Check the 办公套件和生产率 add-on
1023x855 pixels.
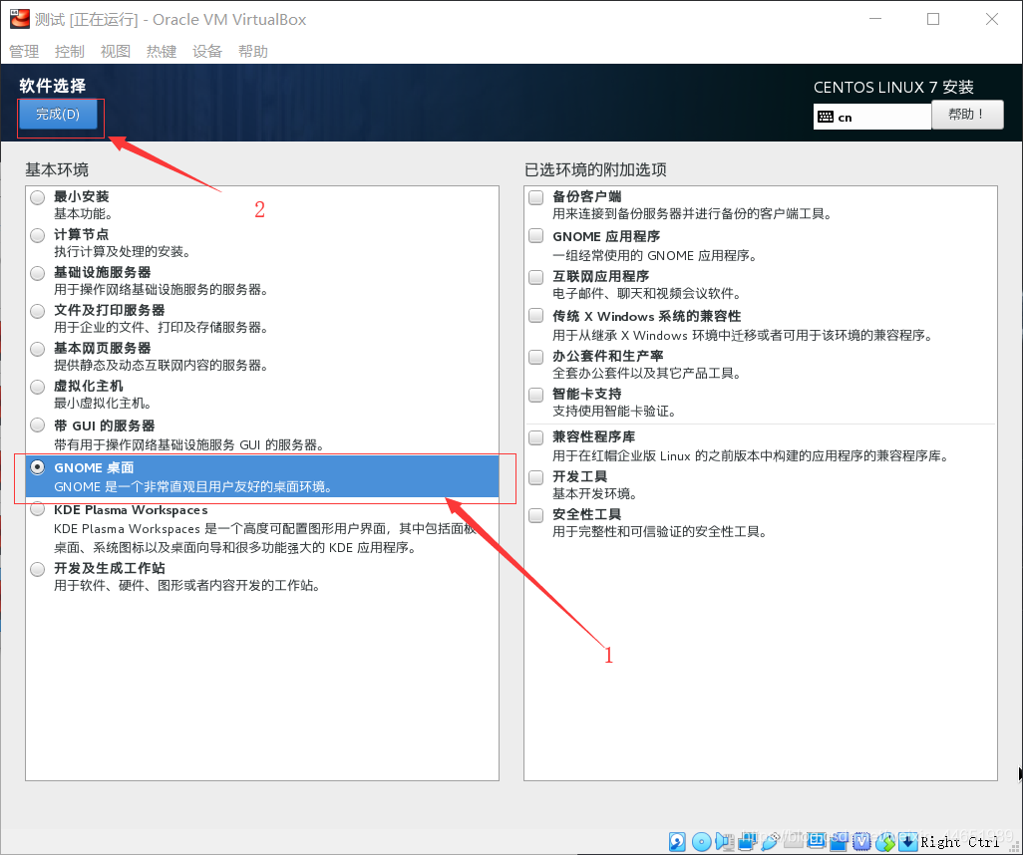point(536,356)
